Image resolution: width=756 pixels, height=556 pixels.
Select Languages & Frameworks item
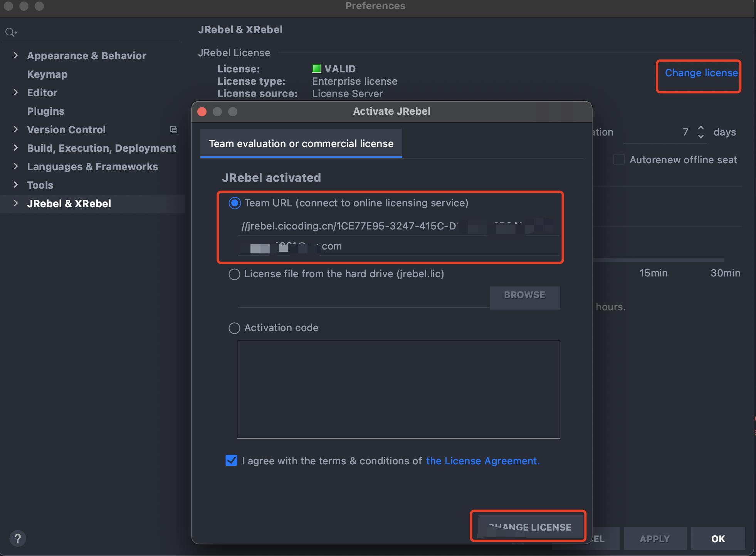click(92, 167)
